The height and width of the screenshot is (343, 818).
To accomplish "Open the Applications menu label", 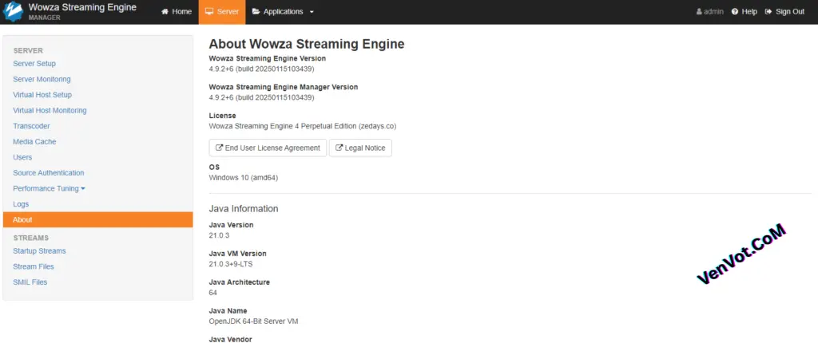I will (x=284, y=11).
